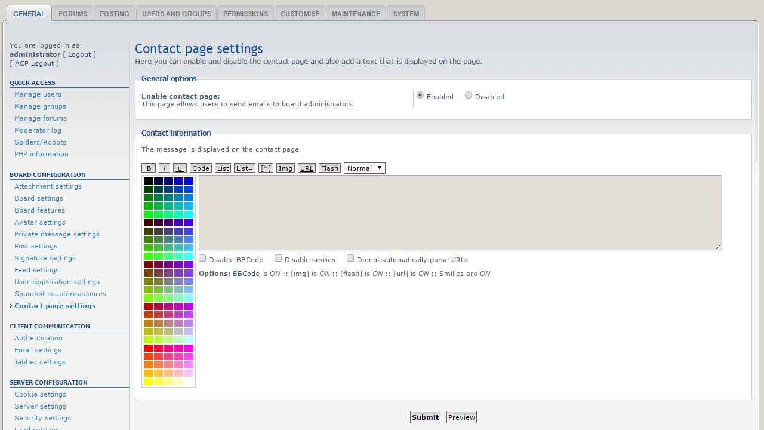Insert a list item [*] tag

[x=266, y=168]
